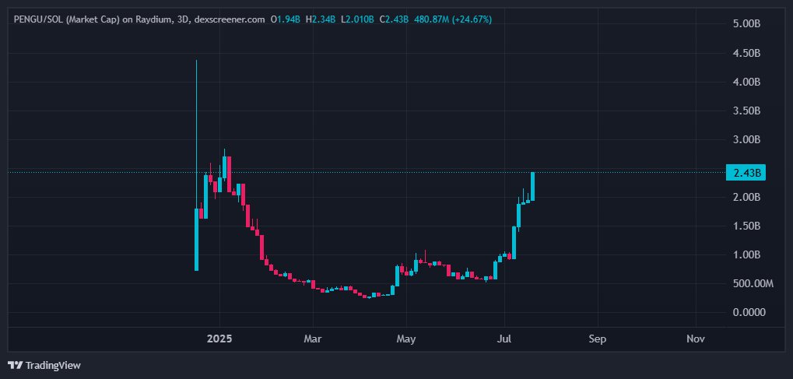This screenshot has width=793, height=379.
Task: Click the 4.00B price axis label
Action: tap(746, 82)
